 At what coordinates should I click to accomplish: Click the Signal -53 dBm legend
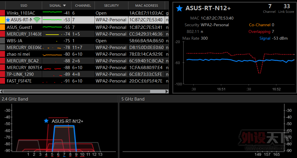[x=274, y=38]
